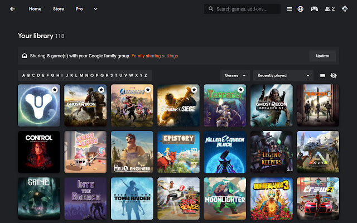Filter library by letter T
The height and width of the screenshot is (223, 357).
tap(116, 75)
